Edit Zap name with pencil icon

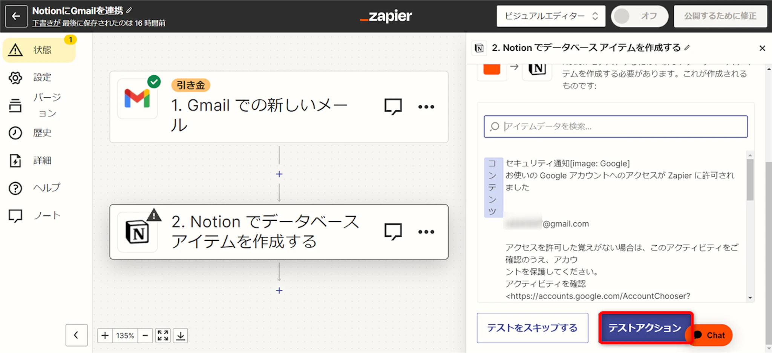(x=129, y=10)
